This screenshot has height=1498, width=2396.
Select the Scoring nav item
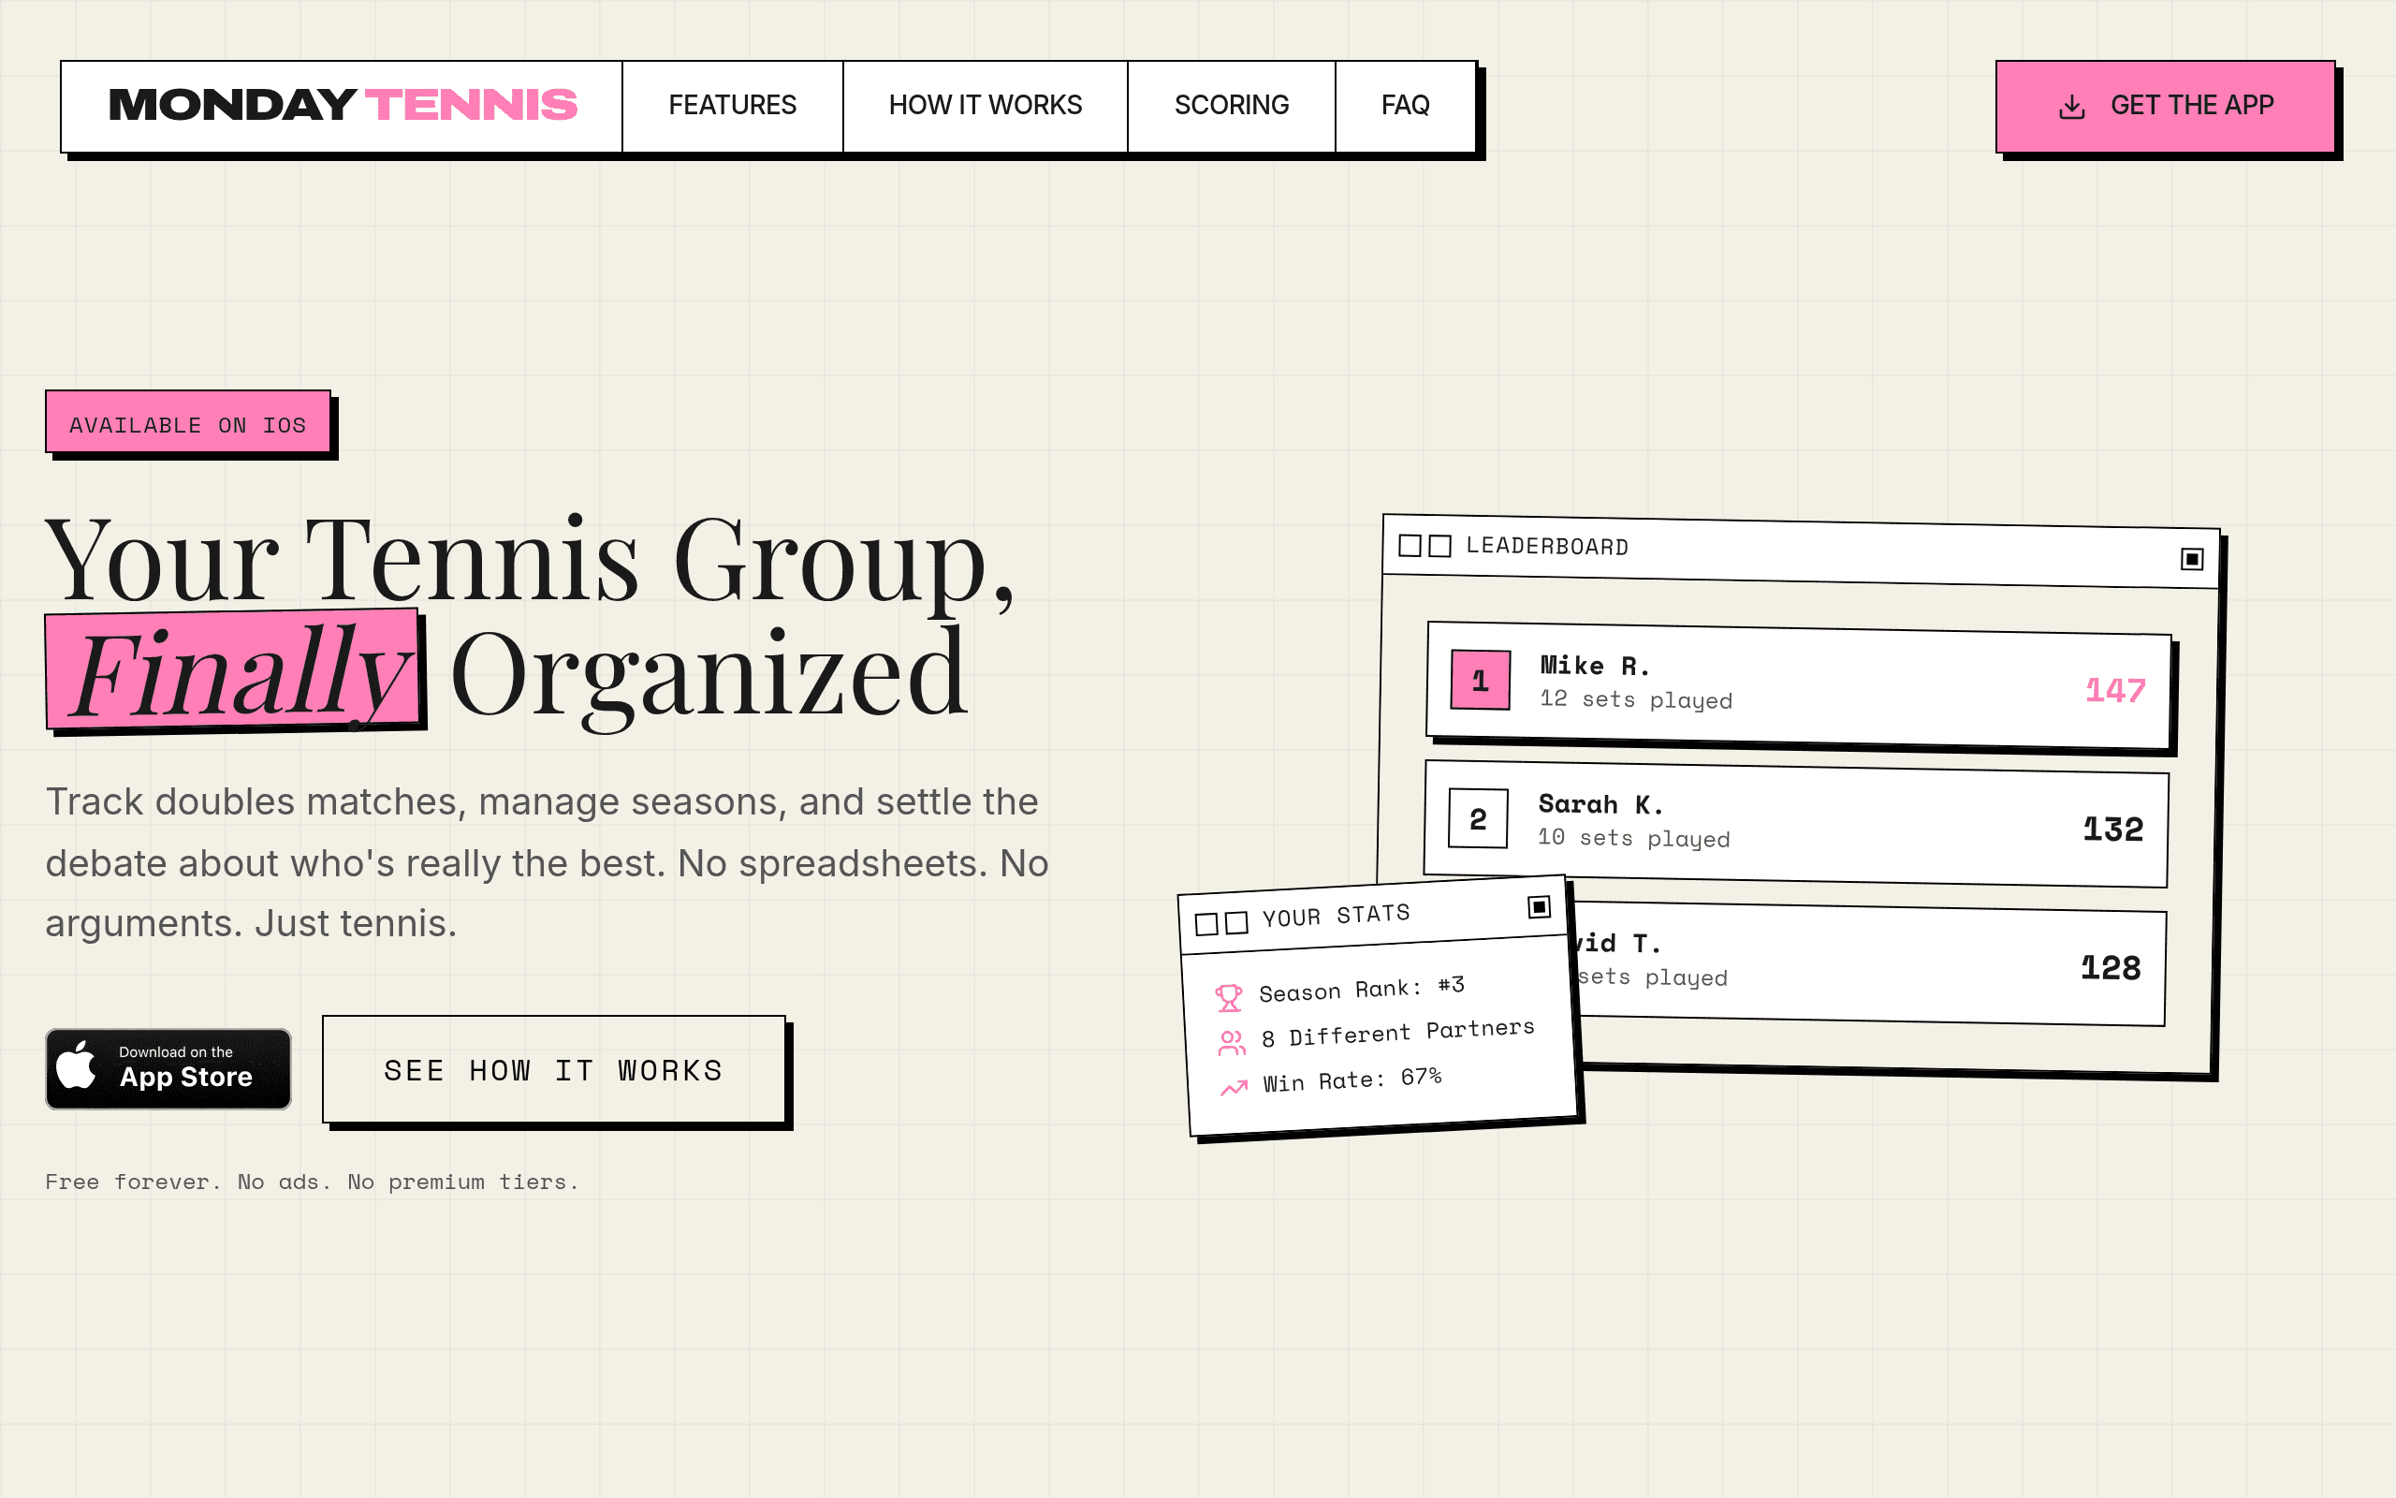pyautogui.click(x=1232, y=105)
